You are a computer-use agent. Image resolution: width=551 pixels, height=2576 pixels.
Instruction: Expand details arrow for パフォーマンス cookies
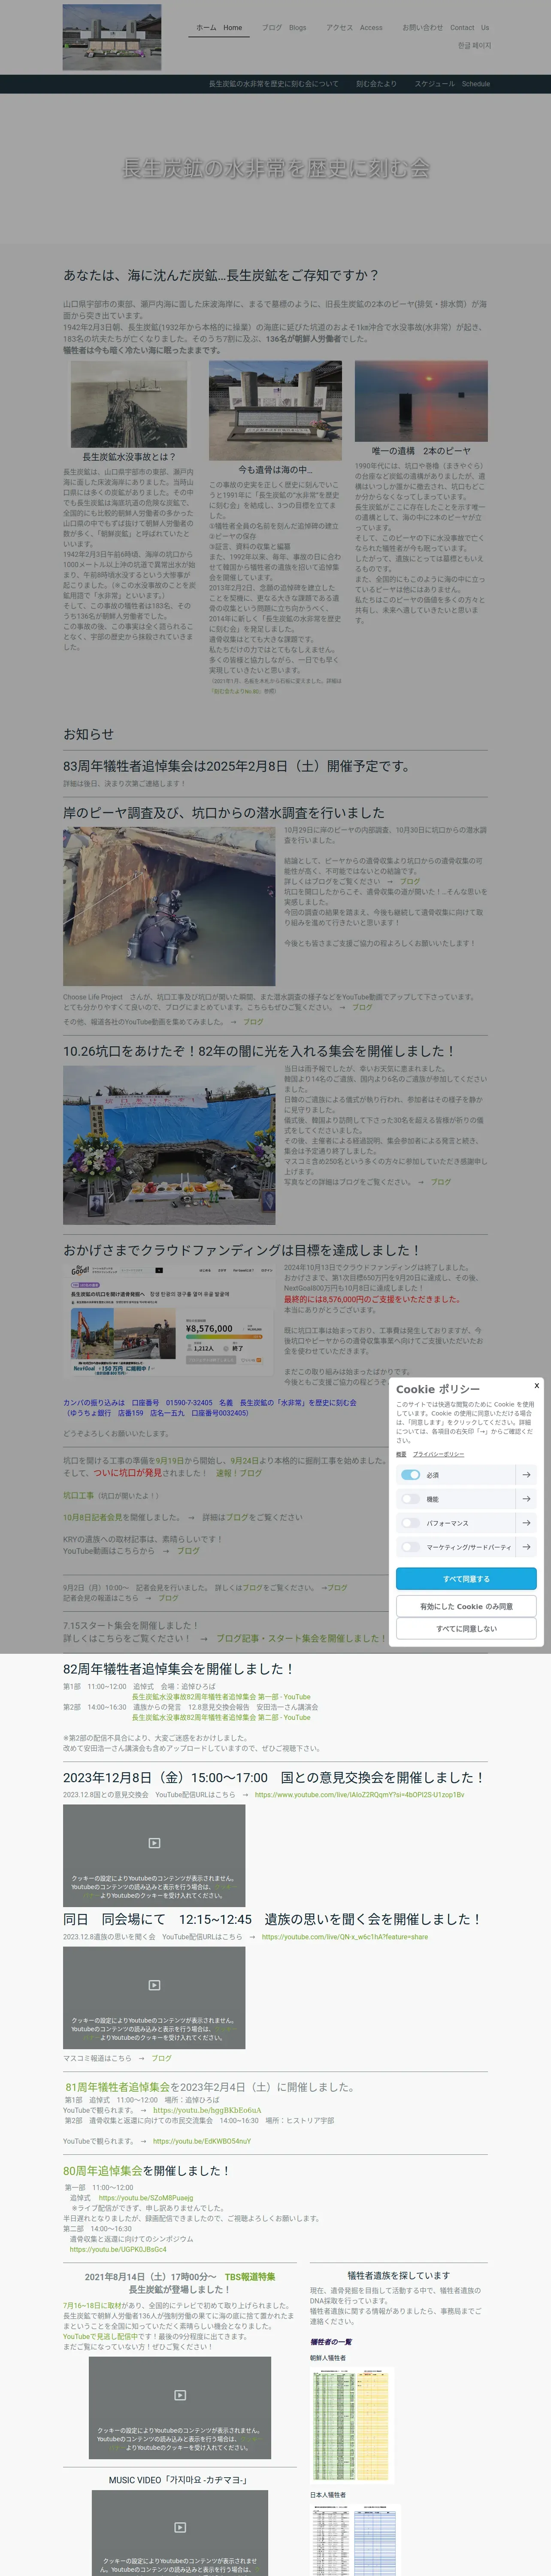pos(526,1523)
